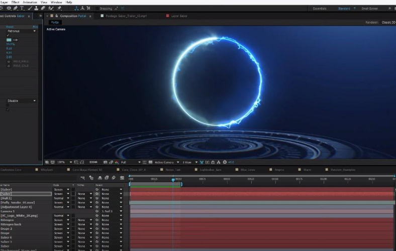
Task: Click the snapshot camera icon in viewer
Action: tap(106, 162)
